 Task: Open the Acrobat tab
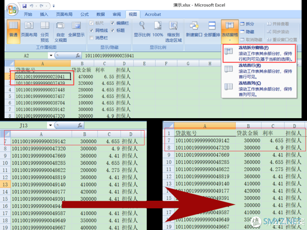click(x=153, y=14)
